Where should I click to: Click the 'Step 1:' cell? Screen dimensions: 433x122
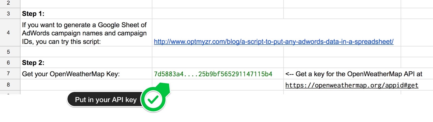[86, 13]
